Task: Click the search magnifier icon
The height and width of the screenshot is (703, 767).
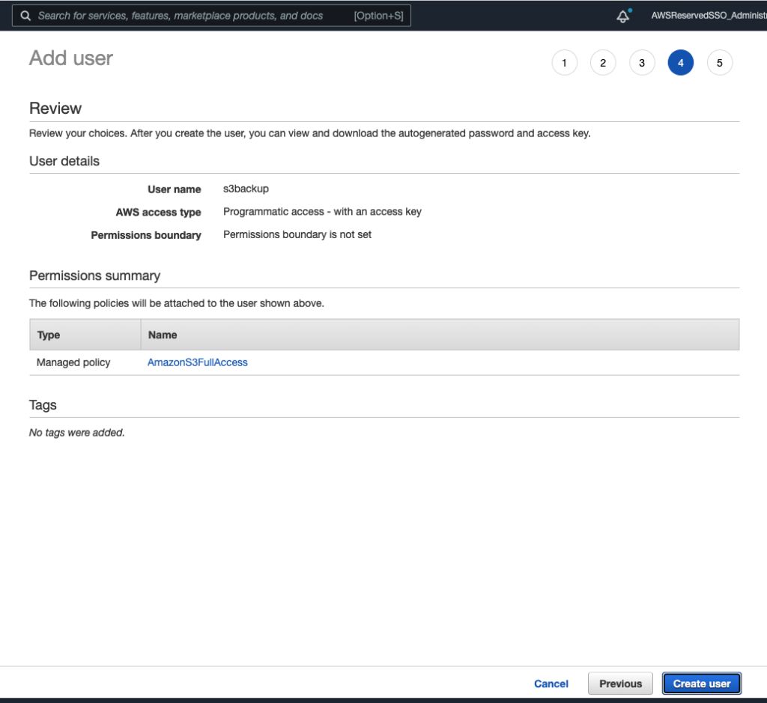Action: [25, 16]
